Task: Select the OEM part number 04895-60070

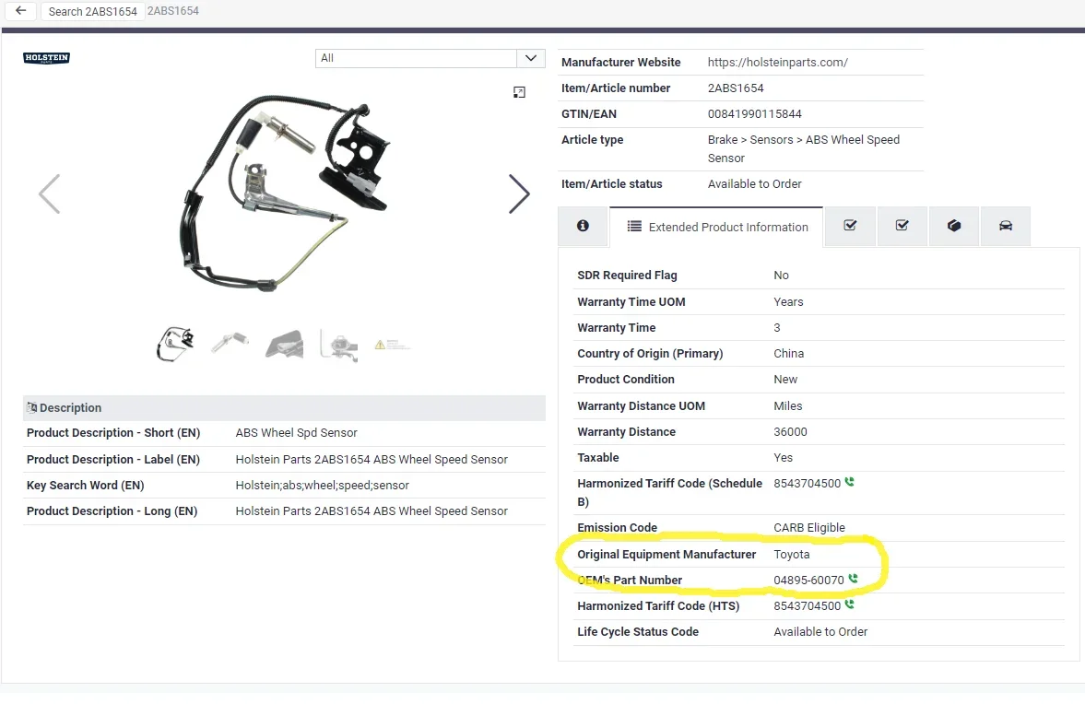Action: [x=808, y=581]
